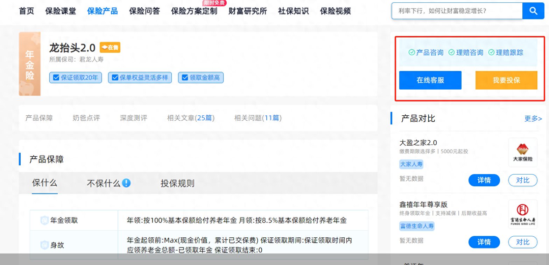Switch to the 奶爸点评 tab

[86, 118]
